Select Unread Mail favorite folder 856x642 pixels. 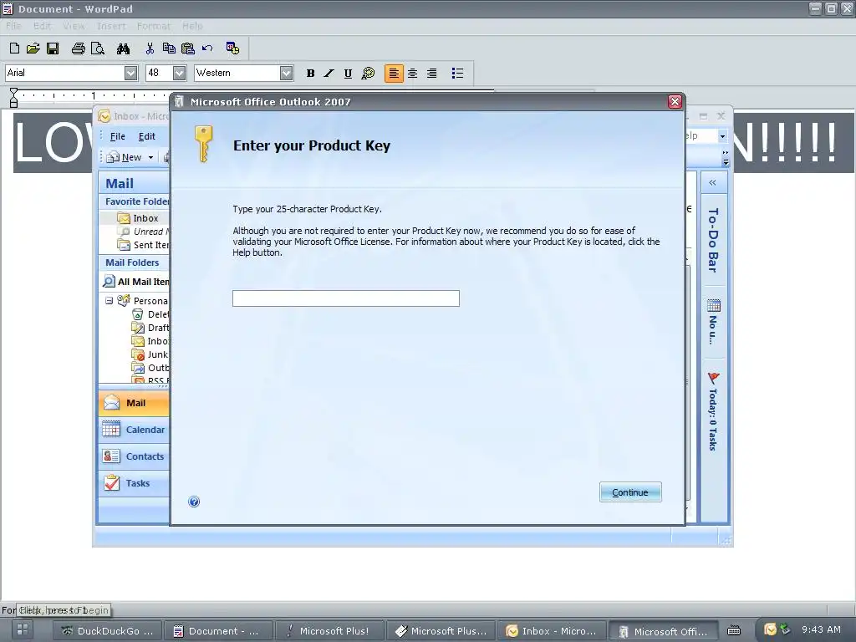[144, 232]
